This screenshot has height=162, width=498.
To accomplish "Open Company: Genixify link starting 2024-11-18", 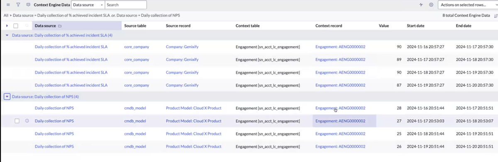I will (182, 72).
